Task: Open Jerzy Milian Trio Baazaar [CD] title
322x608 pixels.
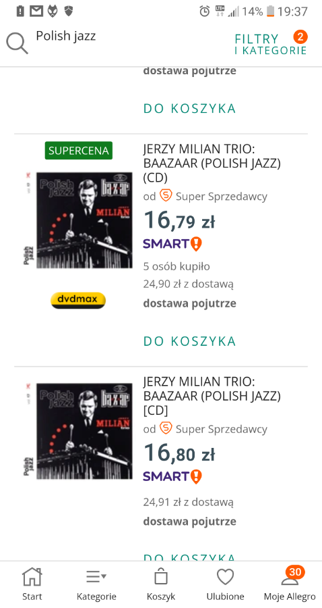Action: (x=212, y=396)
